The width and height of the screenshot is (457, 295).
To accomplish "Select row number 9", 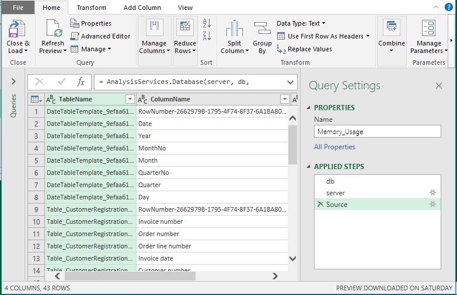I will click(x=36, y=209).
